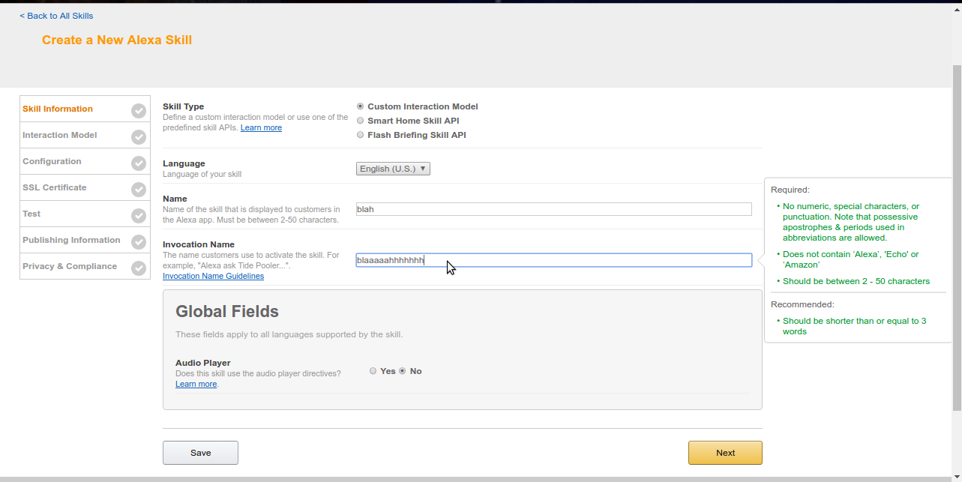The width and height of the screenshot is (962, 482).
Task: Click the 'Create a New Alexa Skill' heading
Action: [117, 40]
